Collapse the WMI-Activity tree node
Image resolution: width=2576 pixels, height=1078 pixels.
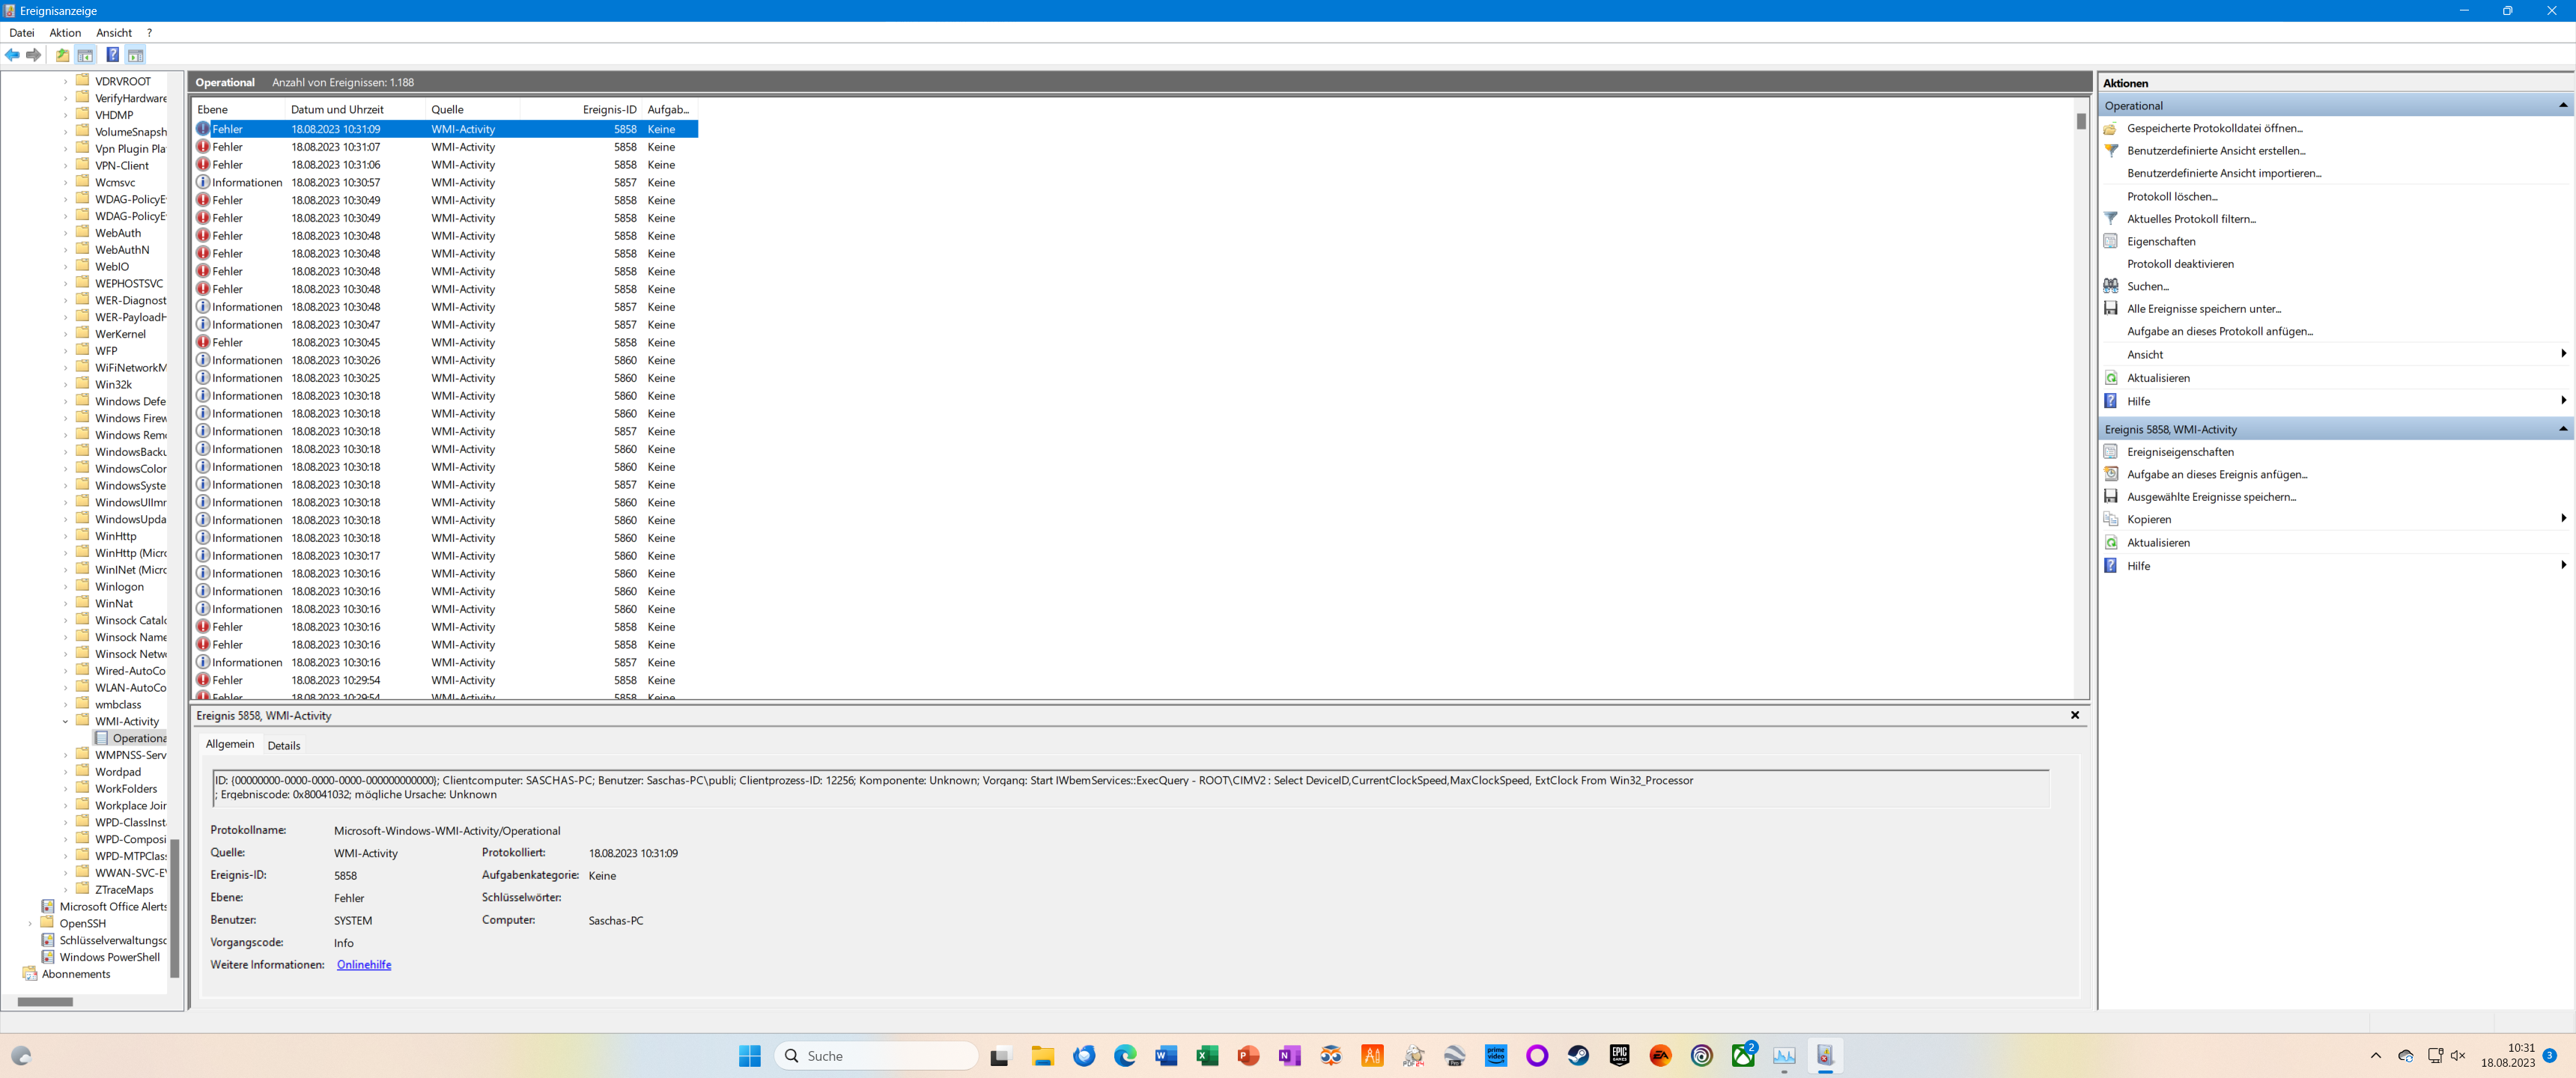tap(66, 721)
